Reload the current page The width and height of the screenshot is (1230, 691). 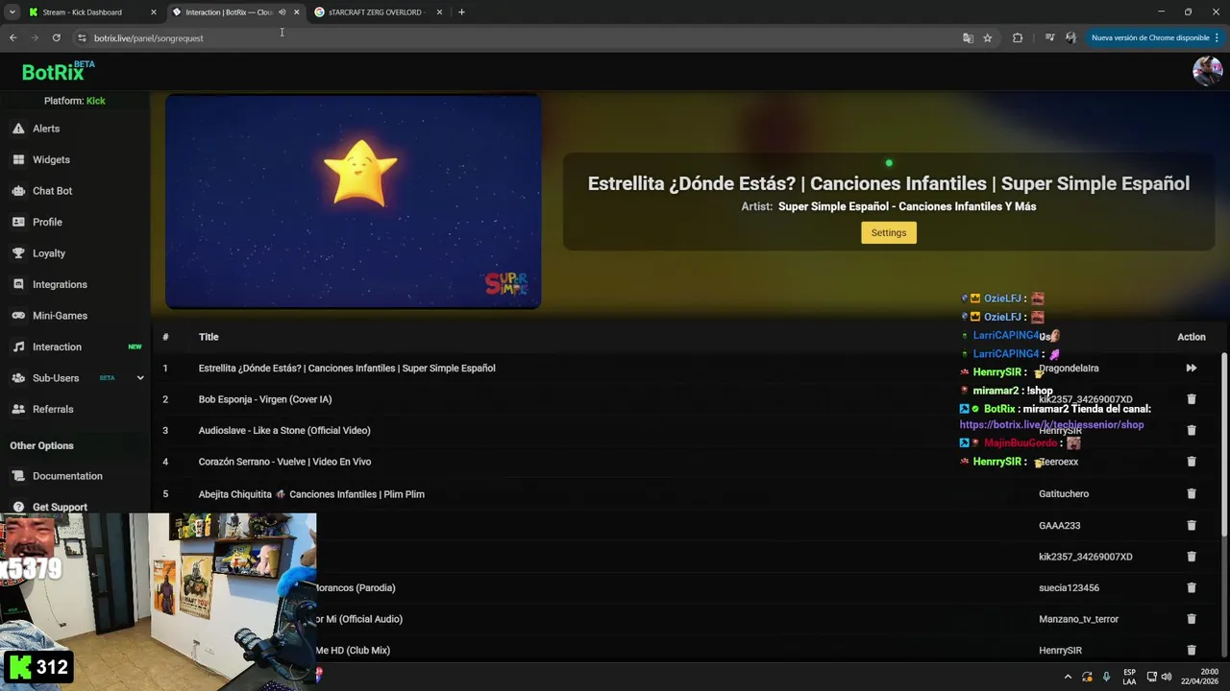click(57, 37)
